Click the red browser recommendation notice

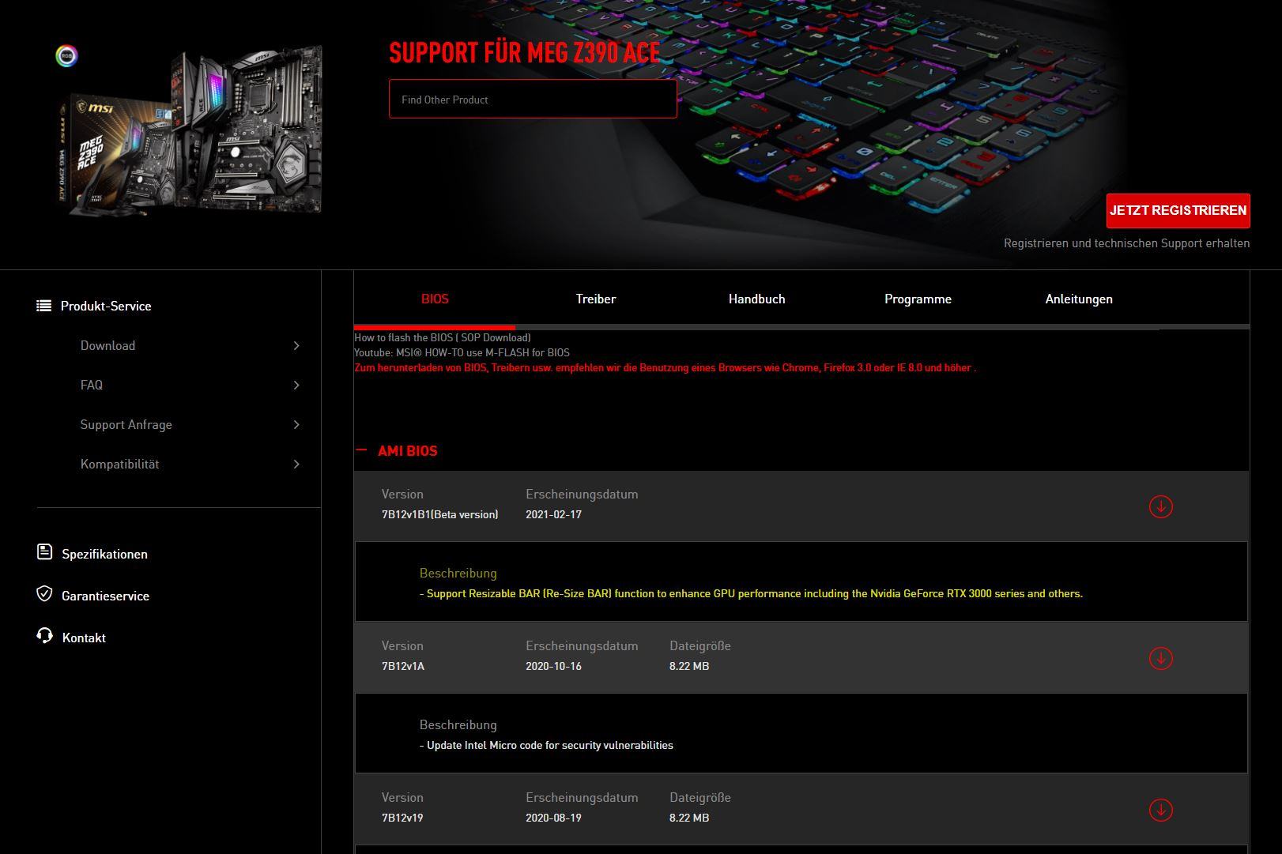click(x=665, y=367)
